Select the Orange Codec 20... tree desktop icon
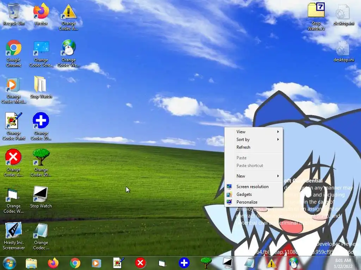Viewport: 361px width, 270px height. click(x=41, y=163)
